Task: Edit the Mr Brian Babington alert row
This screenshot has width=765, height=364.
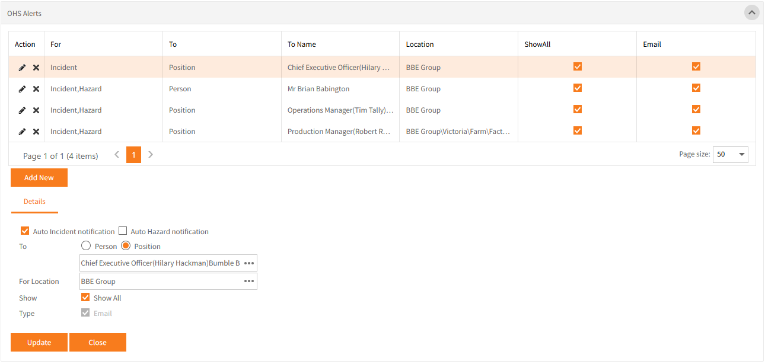Action: [22, 89]
